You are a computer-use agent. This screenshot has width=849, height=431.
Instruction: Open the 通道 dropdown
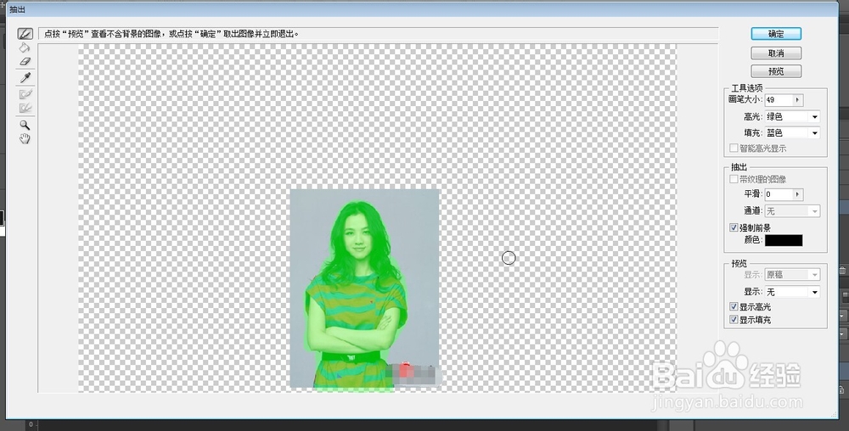point(792,211)
